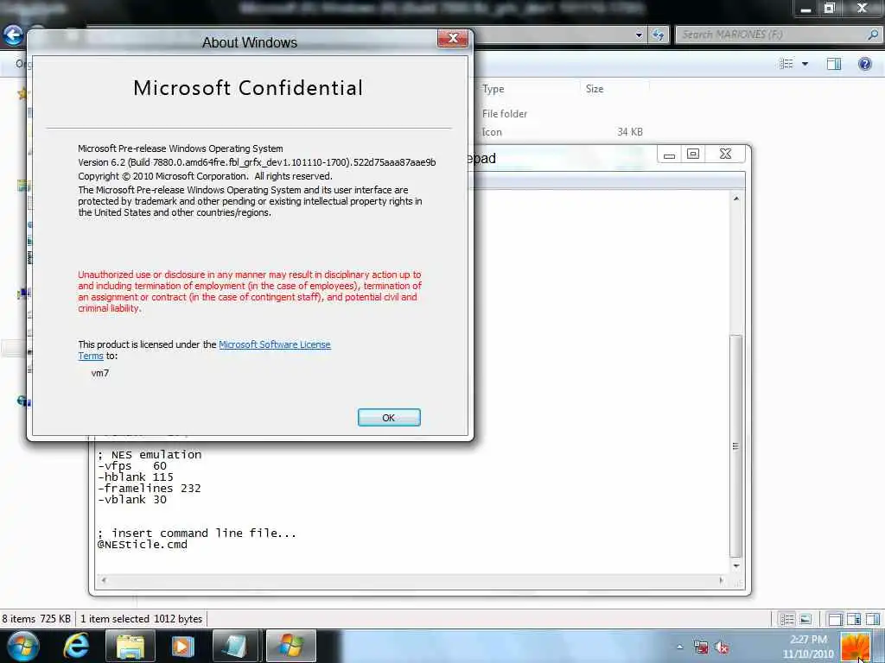Open the taskbar clock showing 2:27 PM
The height and width of the screenshot is (663, 885).
click(x=808, y=646)
